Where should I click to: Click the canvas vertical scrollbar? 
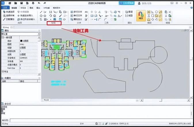point(191,64)
